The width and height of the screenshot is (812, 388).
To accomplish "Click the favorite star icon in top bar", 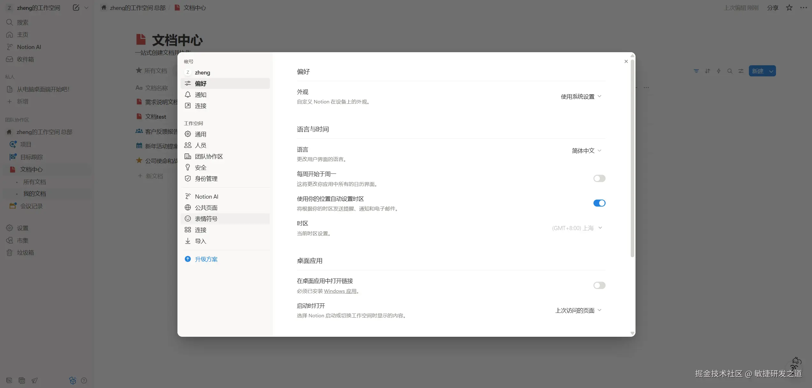I will click(x=789, y=8).
